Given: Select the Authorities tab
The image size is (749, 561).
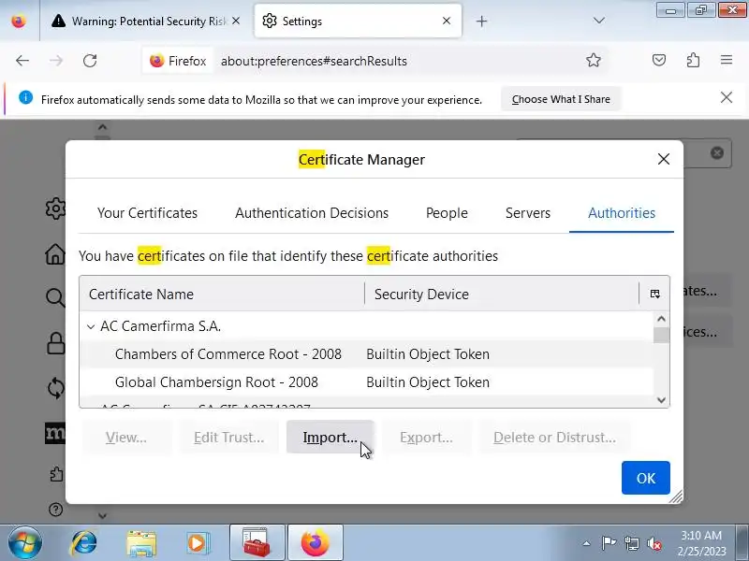Looking at the screenshot, I should pos(622,213).
